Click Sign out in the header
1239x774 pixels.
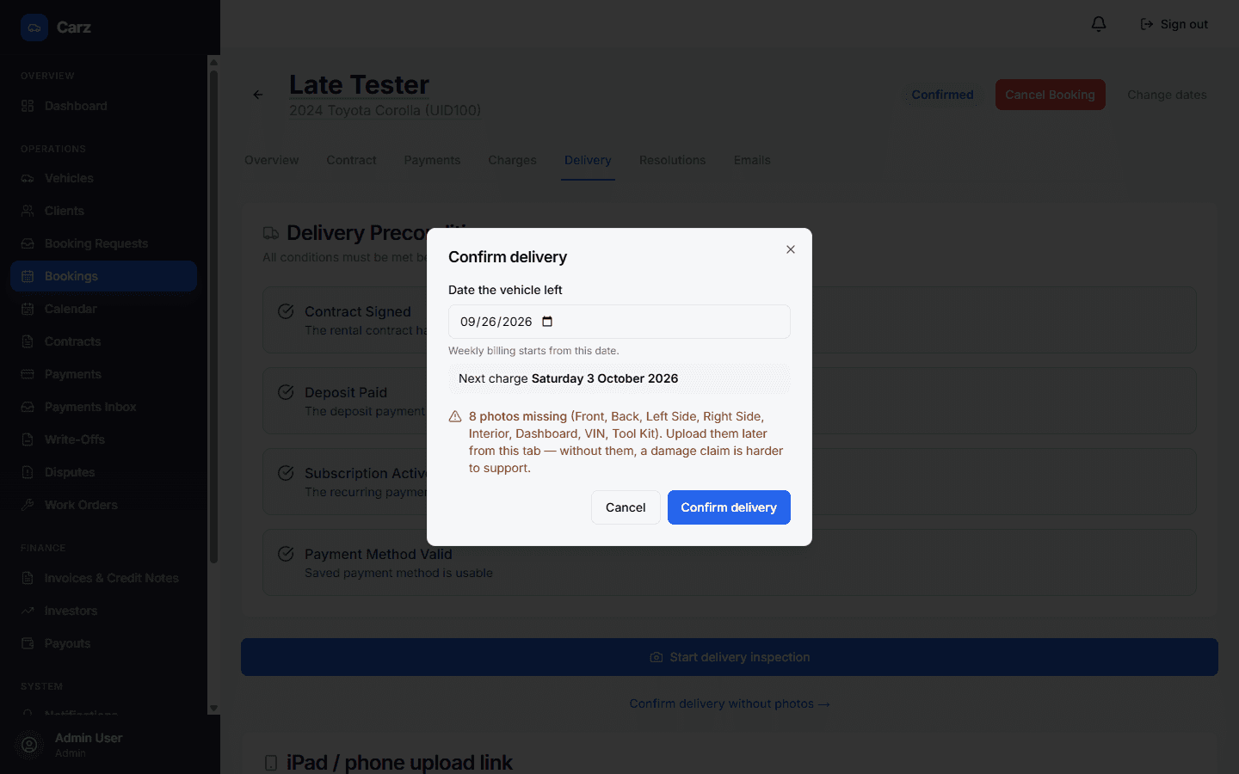(1174, 24)
